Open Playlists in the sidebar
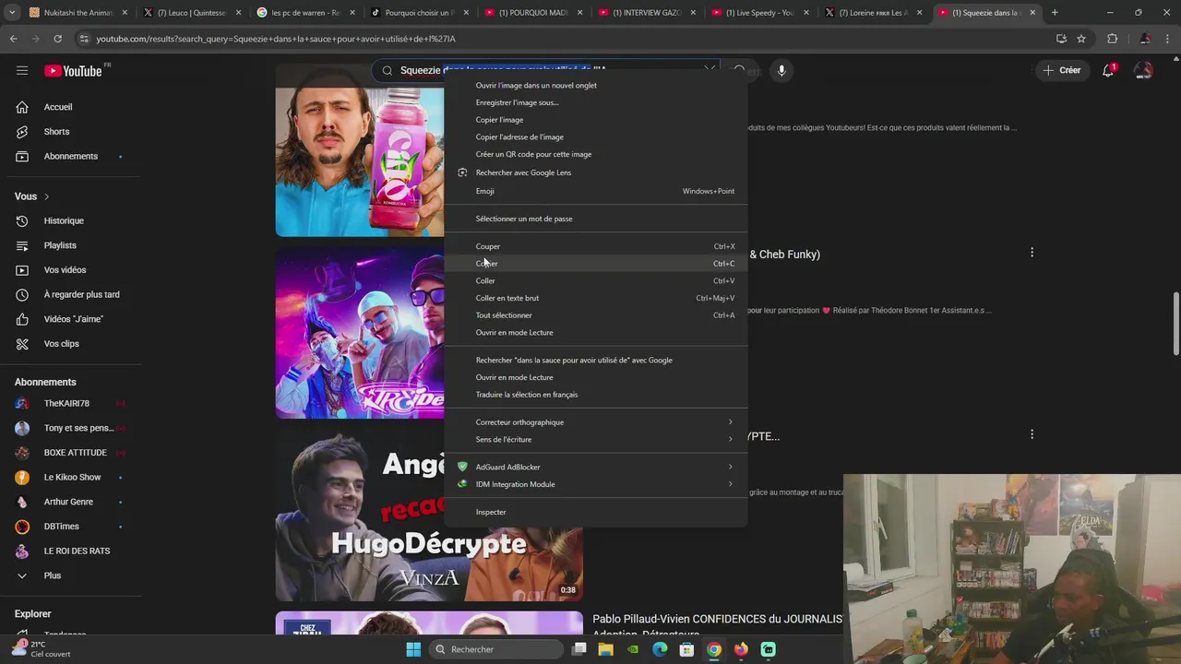This screenshot has height=664, width=1181. click(x=60, y=245)
